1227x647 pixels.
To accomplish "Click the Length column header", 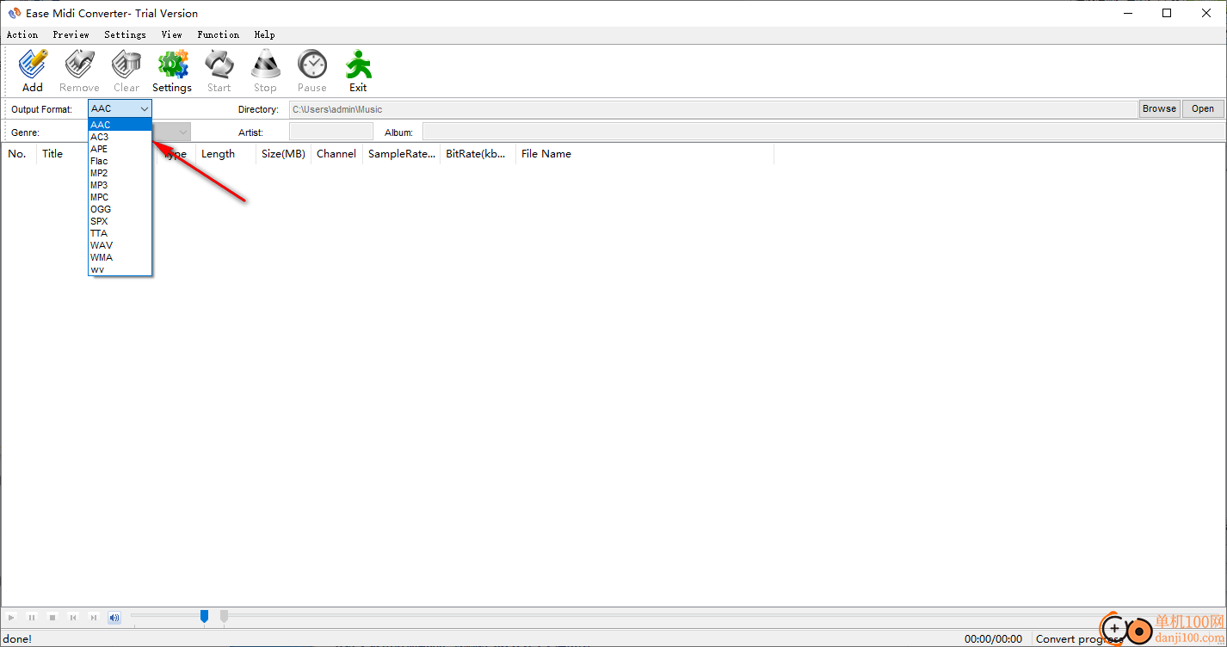I will tap(225, 154).
